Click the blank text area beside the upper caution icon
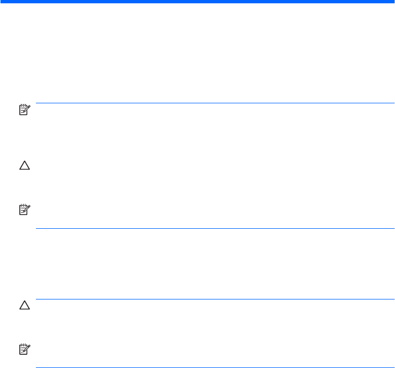The height and width of the screenshot is (368, 395). 214,166
